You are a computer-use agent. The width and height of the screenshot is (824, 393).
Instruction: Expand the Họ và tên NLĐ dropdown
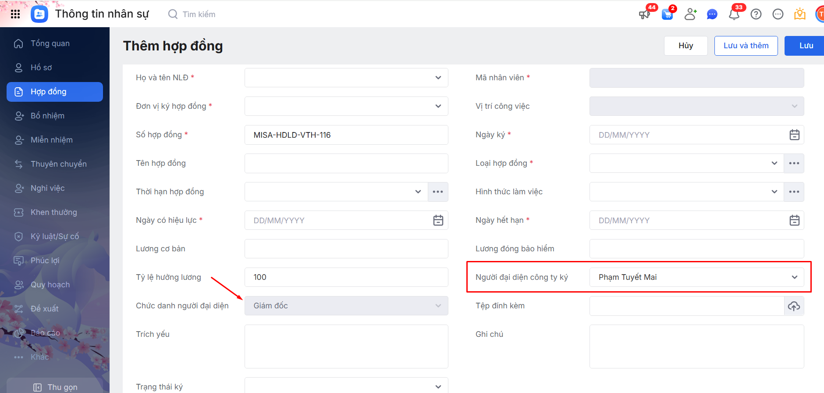[438, 78]
